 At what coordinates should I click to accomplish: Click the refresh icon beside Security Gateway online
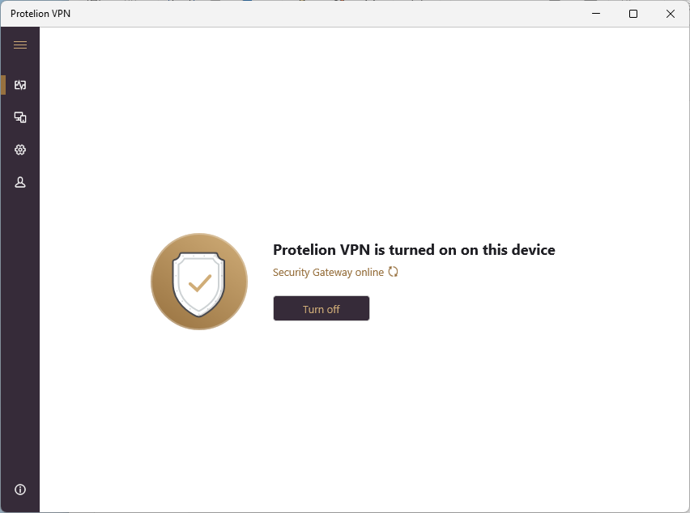393,272
